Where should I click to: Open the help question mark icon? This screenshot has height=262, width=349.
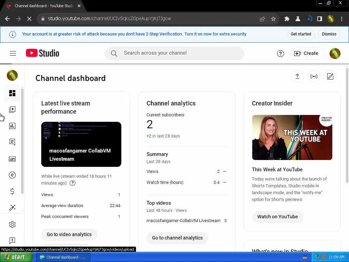click(x=280, y=54)
